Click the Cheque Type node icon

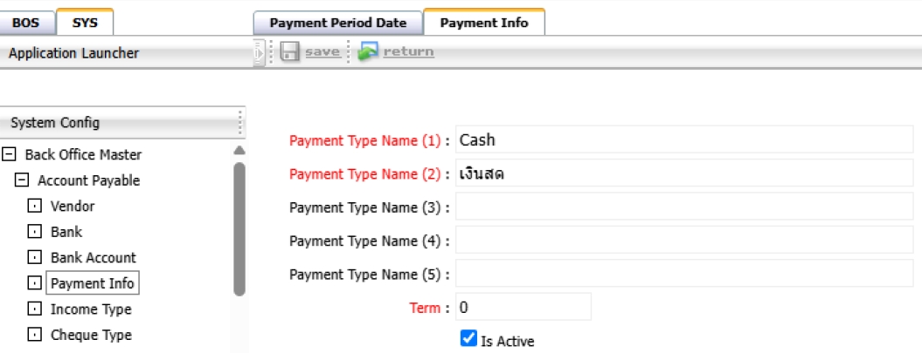point(35,336)
